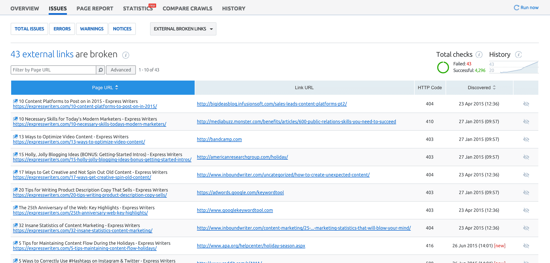Open the www.googlekeywordtool.com link
This screenshot has height=263, width=550.
[235, 210]
